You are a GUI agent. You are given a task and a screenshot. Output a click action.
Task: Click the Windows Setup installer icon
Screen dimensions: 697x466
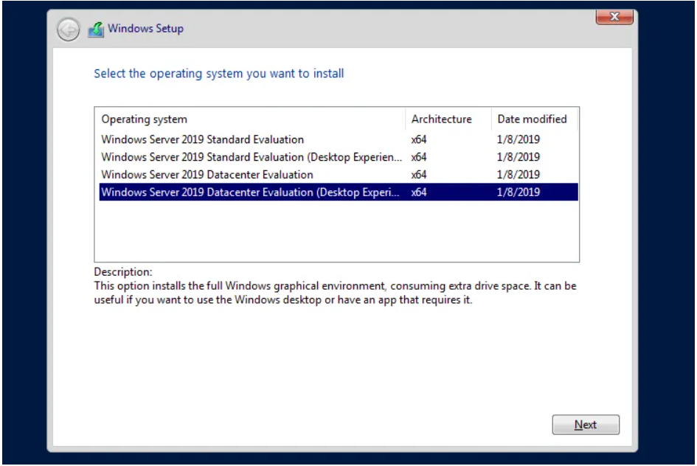click(x=96, y=29)
